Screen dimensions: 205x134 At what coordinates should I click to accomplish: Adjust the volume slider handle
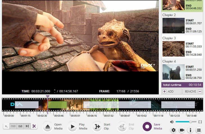point(191,122)
